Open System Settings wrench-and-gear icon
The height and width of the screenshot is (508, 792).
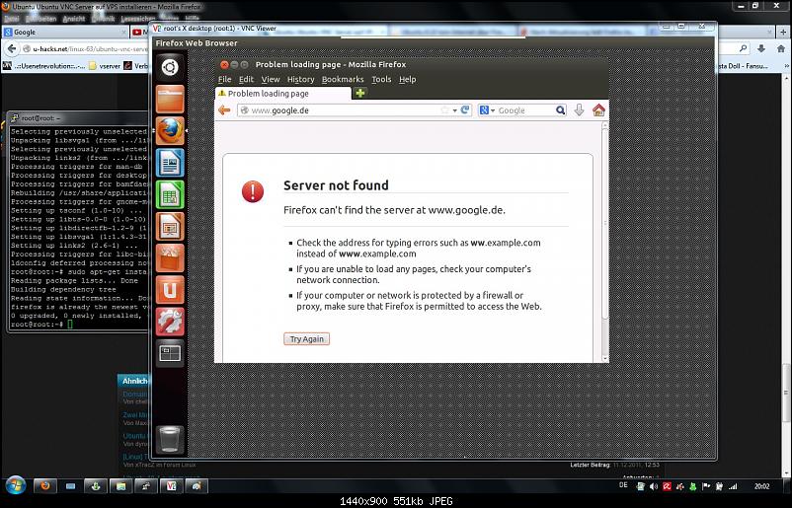tap(170, 322)
